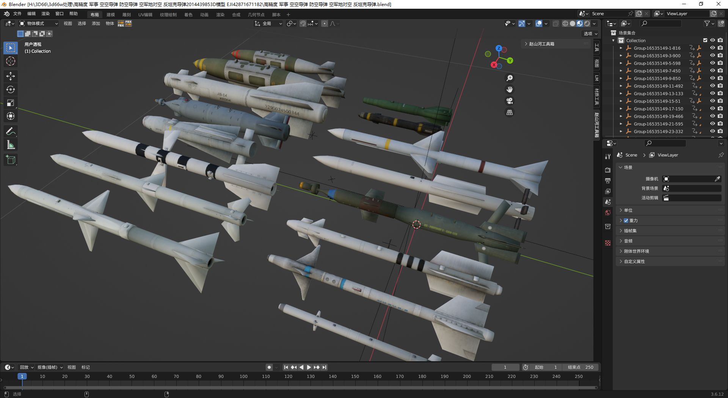
Task: Choose the Add Cube tool
Action: click(11, 160)
